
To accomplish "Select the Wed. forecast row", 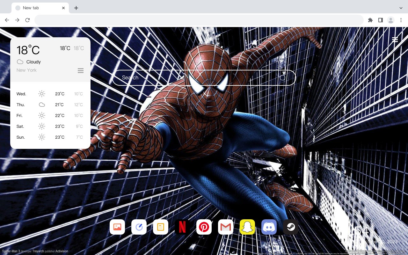I will coord(50,94).
